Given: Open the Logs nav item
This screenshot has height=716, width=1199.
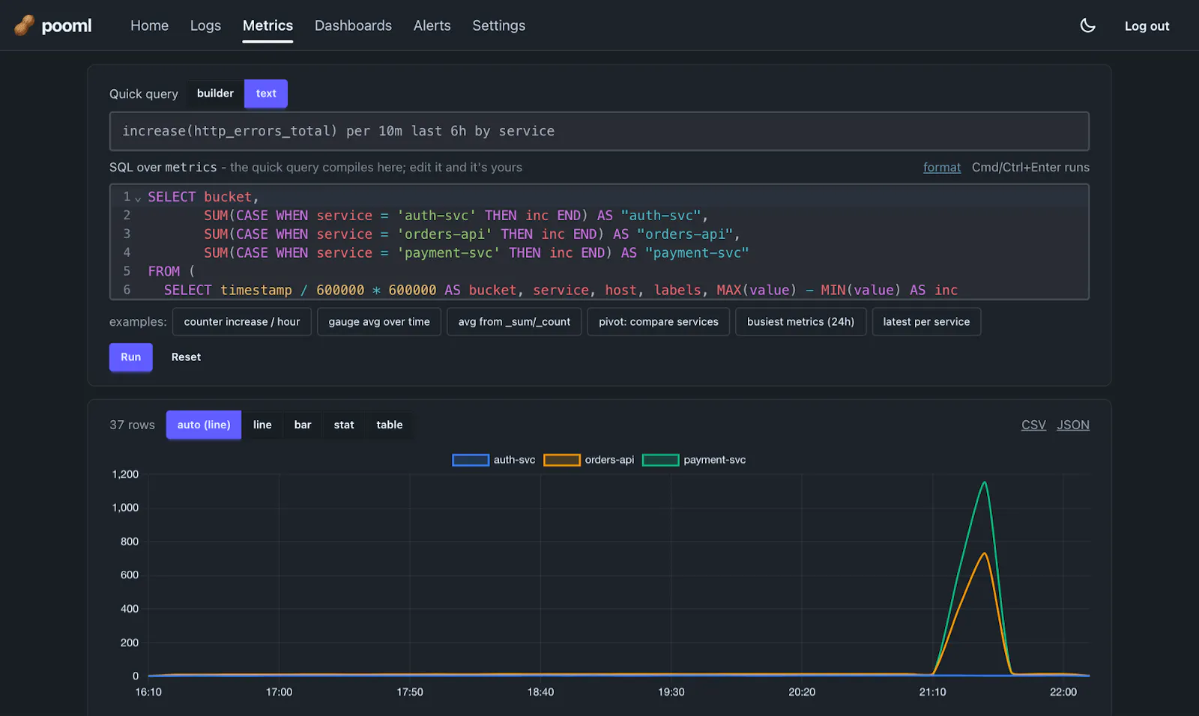Looking at the screenshot, I should [205, 25].
